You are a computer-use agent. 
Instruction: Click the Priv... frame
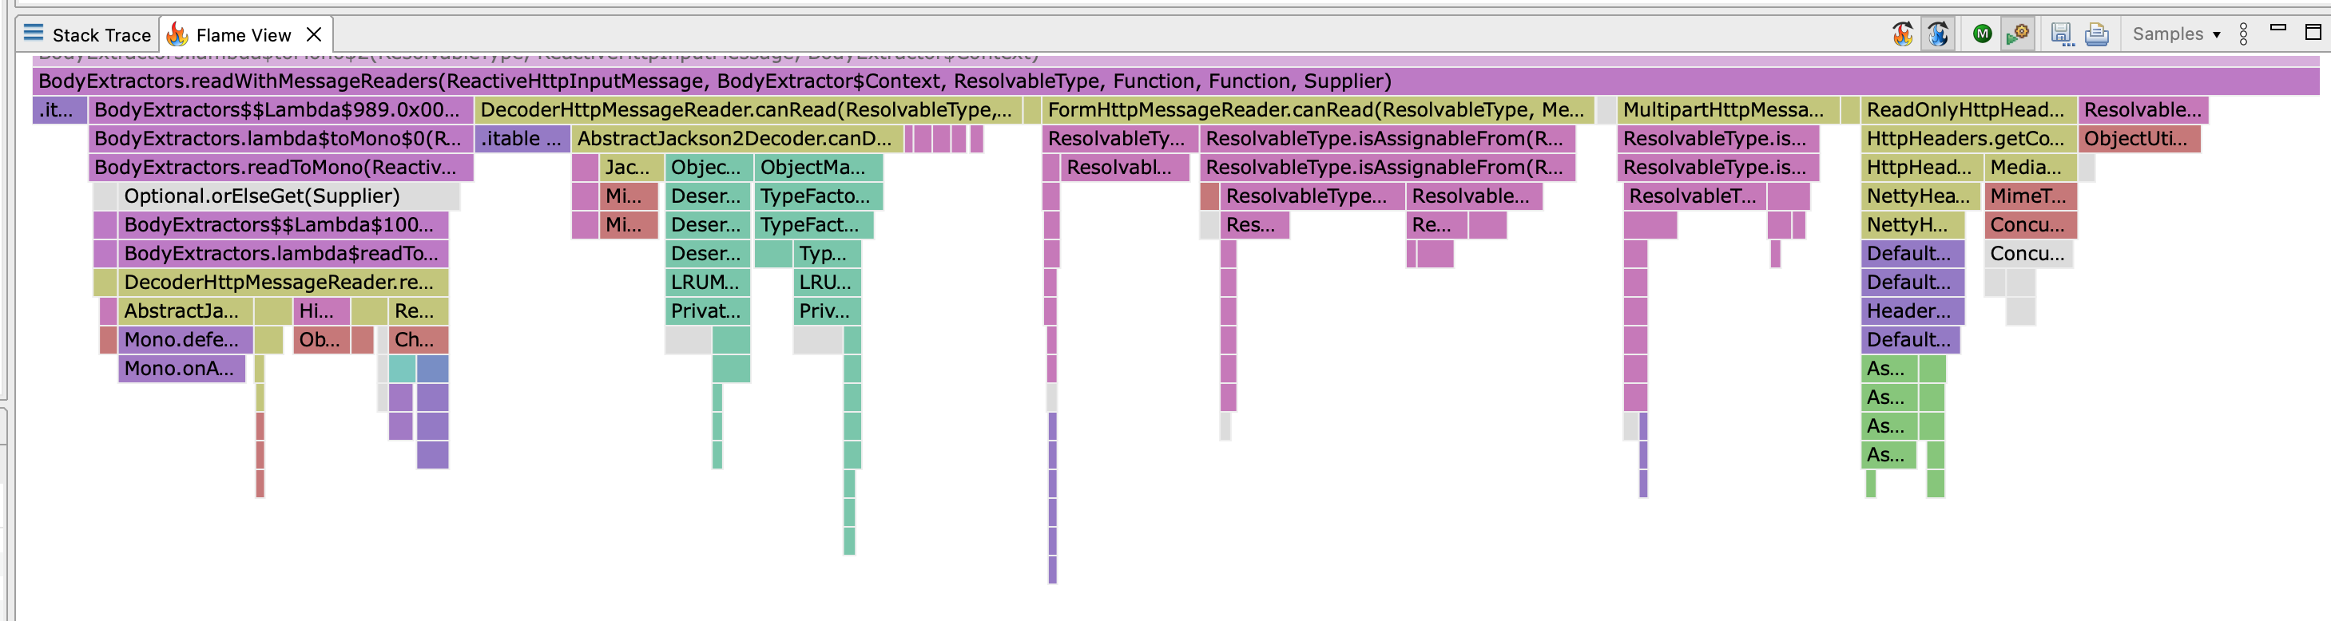click(x=826, y=311)
